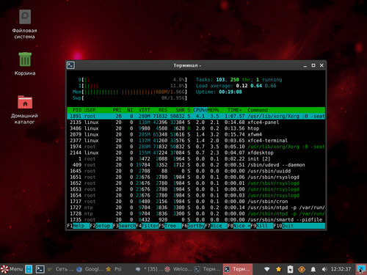Select the PID 1727 ntpd process row

click(x=196, y=208)
